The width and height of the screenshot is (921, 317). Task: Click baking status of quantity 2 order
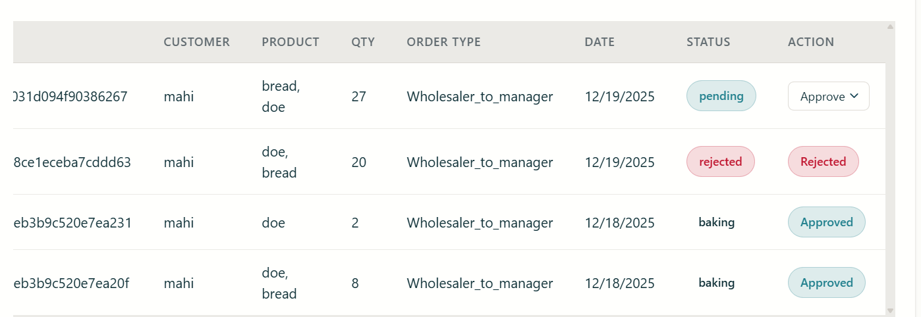[716, 222]
